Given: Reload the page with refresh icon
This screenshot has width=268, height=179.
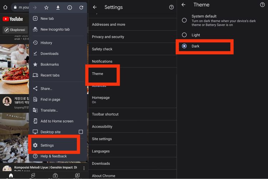Looking at the screenshot, I should tap(81, 8).
